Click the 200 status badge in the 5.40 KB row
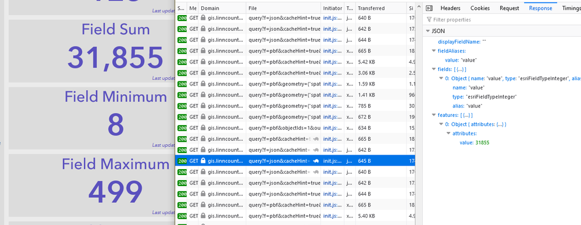Screen dimensions: 581x225 (182, 216)
